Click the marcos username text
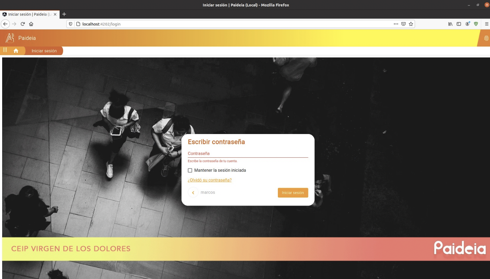The width and height of the screenshot is (490, 279). pyautogui.click(x=208, y=192)
